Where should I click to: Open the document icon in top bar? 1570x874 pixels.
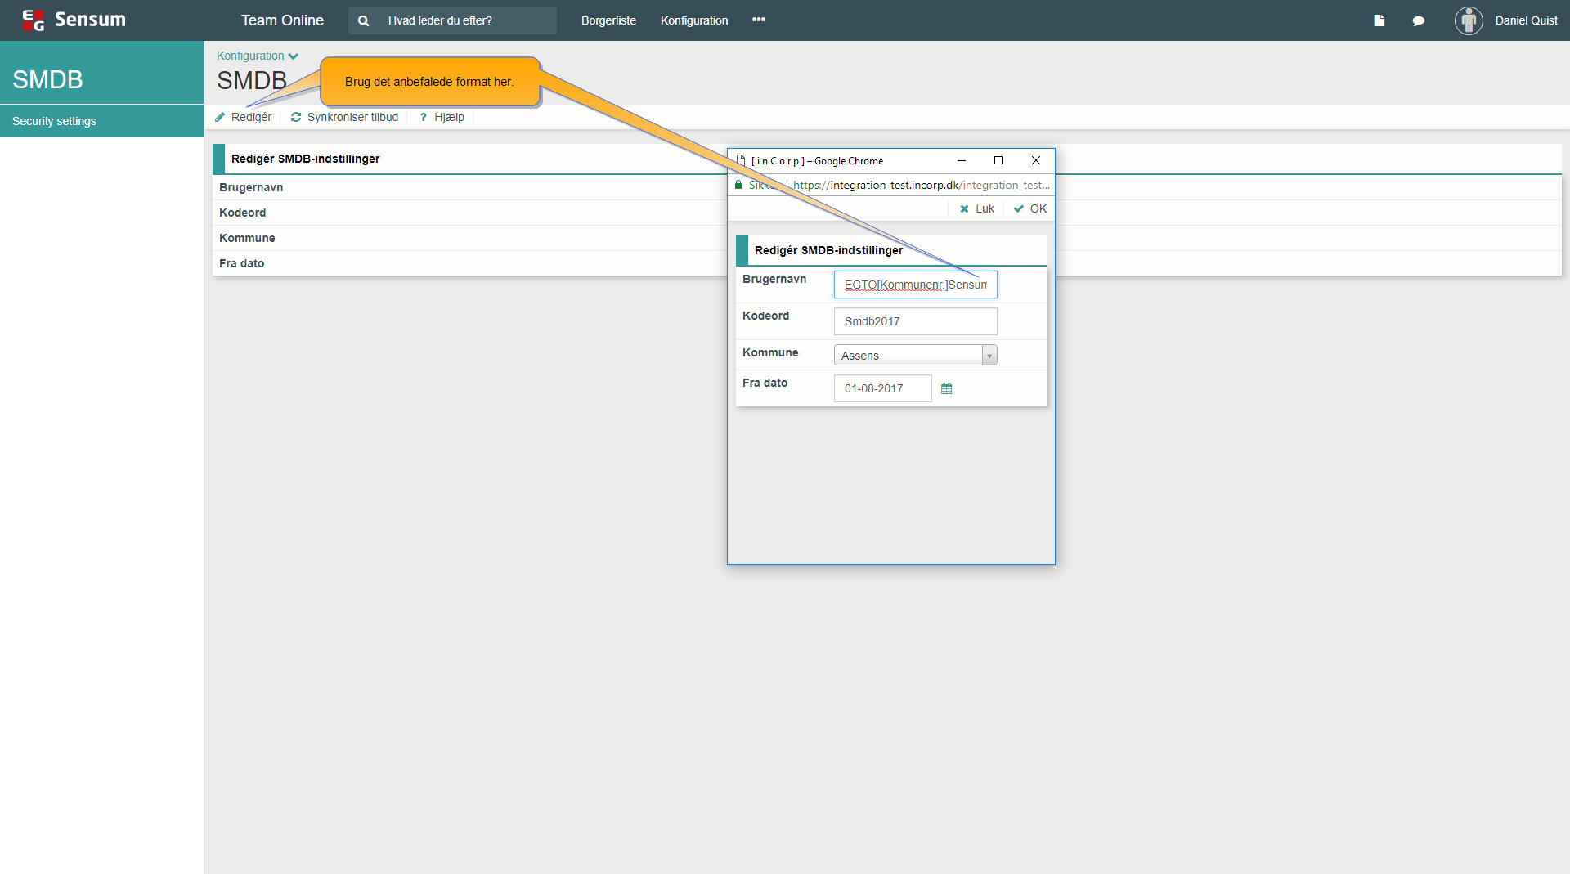pyautogui.click(x=1379, y=20)
